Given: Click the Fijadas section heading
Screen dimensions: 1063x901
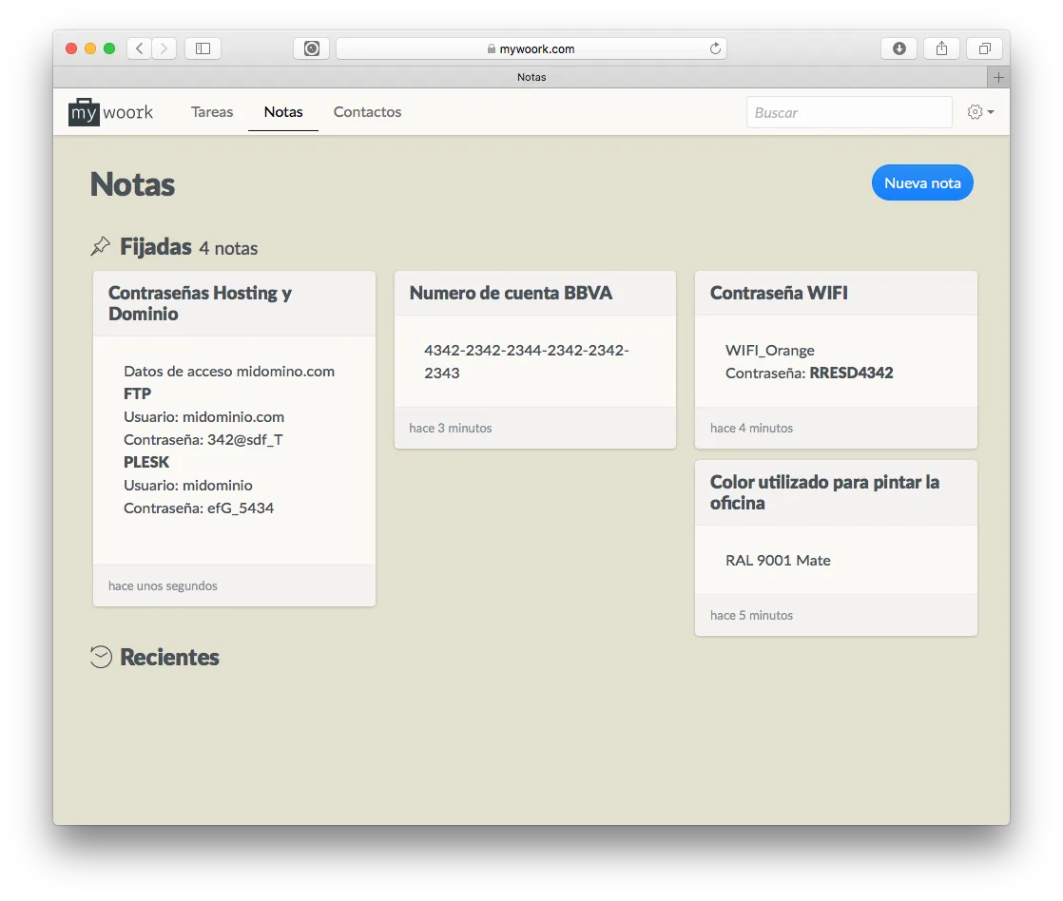Looking at the screenshot, I should tap(156, 246).
